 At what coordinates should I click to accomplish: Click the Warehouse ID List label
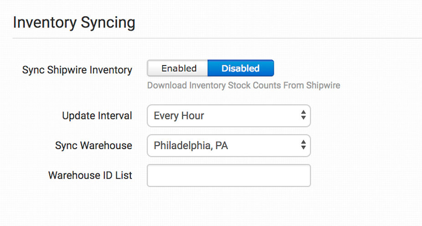(90, 175)
